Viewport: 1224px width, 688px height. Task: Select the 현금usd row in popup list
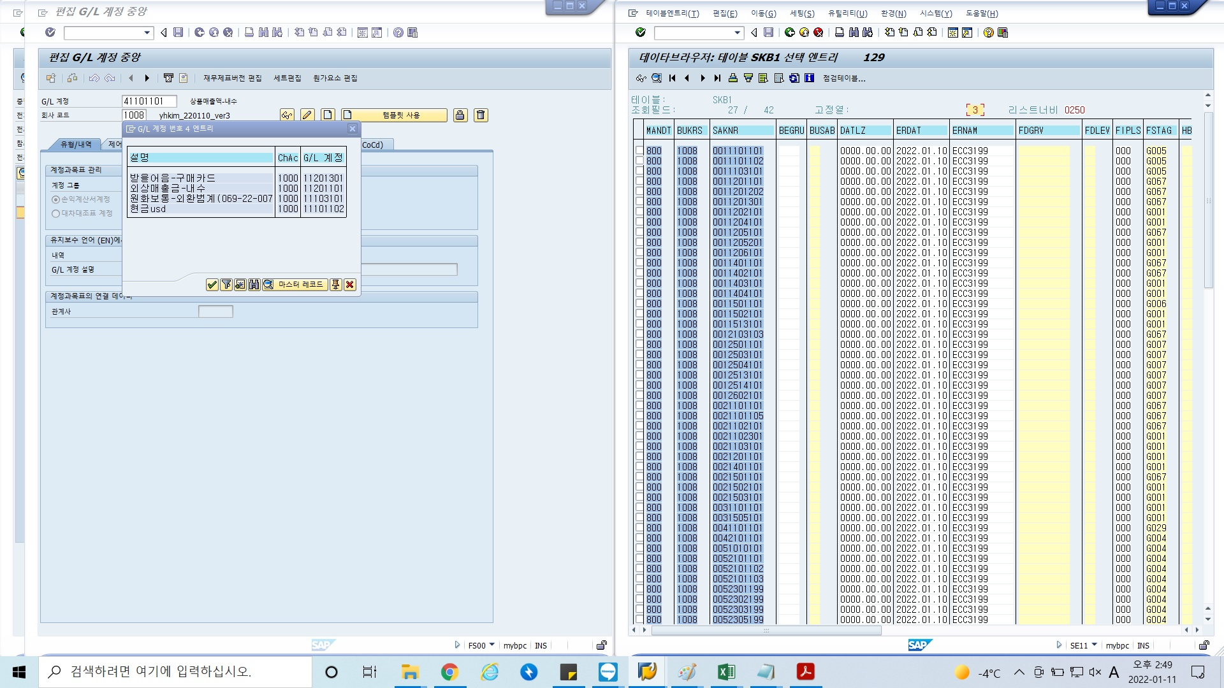tap(237, 209)
